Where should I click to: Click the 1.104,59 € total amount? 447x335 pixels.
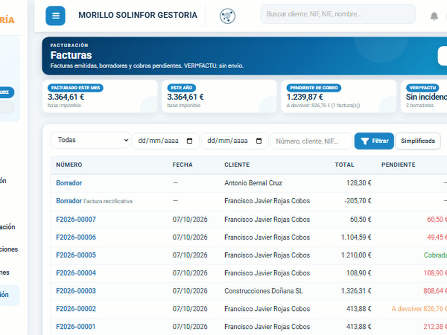[x=356, y=237]
